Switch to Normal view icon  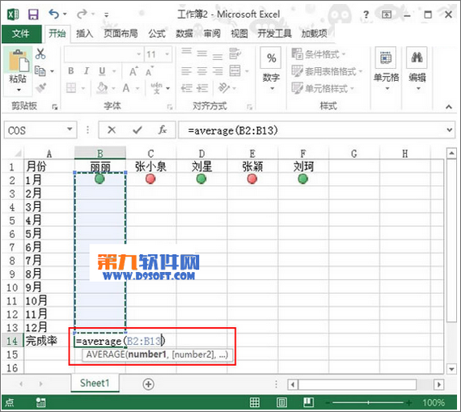tap(255, 402)
